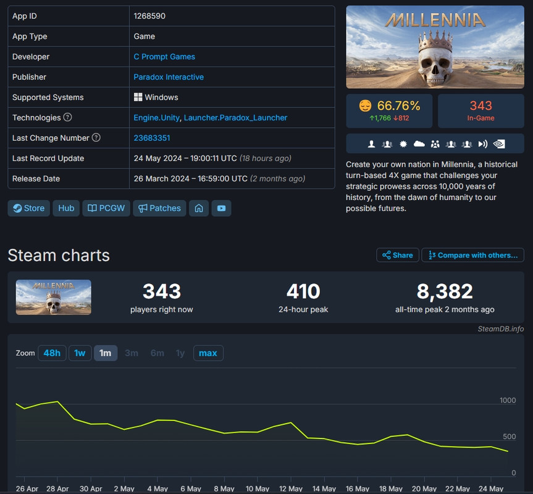The image size is (533, 494).
Task: Open the Launcher.Paradox_Launcher link
Action: (235, 118)
